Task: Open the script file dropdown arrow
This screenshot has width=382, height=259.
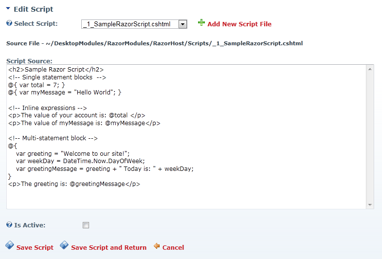Action: [x=182, y=24]
